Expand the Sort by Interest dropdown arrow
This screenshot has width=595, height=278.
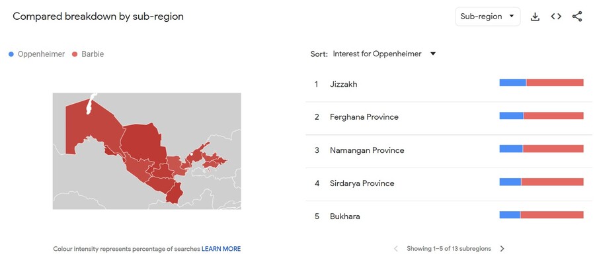point(432,54)
